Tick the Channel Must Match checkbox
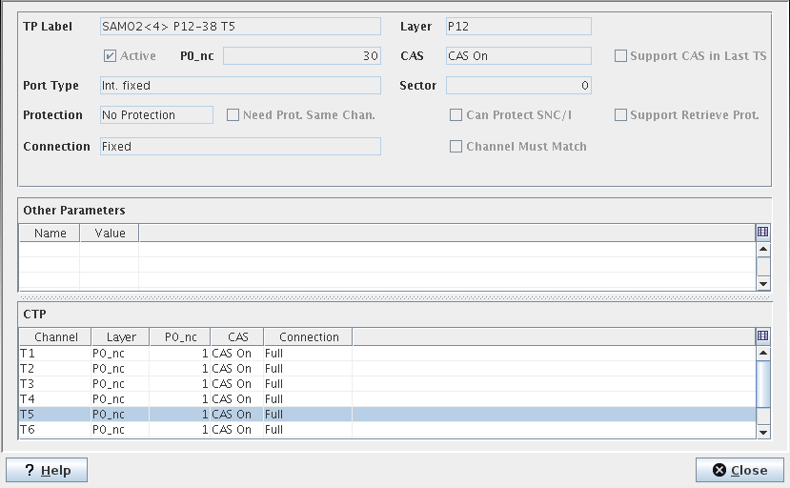The height and width of the screenshot is (488, 790). [456, 147]
